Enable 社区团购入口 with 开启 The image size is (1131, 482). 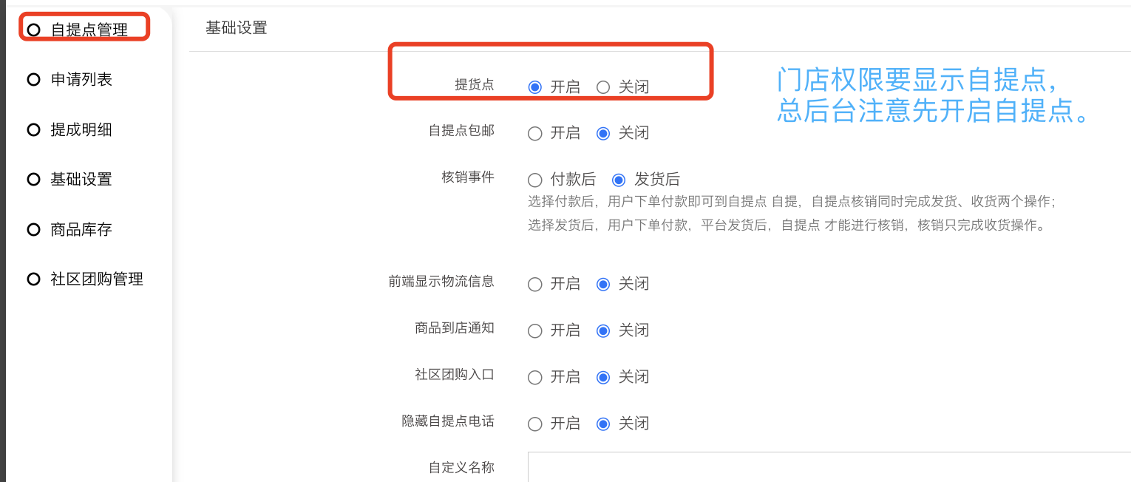(535, 378)
